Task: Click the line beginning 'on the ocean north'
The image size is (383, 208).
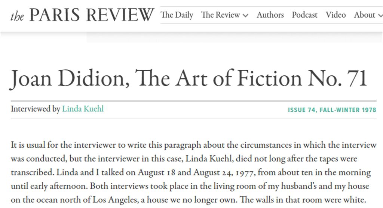Action: [x=189, y=200]
